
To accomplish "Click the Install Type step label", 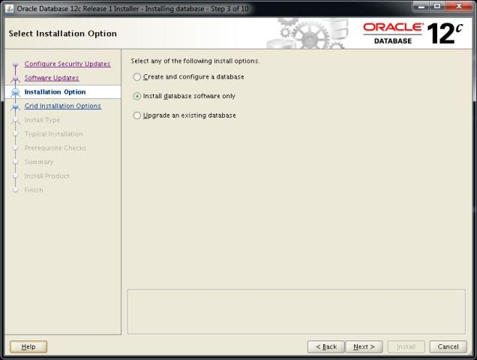I will coord(42,120).
